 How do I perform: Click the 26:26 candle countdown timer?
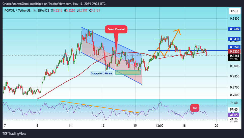click(234, 59)
